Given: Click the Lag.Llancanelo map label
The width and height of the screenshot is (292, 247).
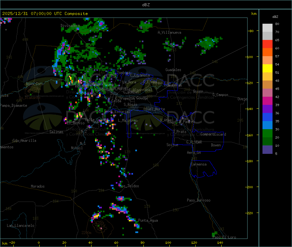Looking at the screenshot, I should click(x=21, y=226).
